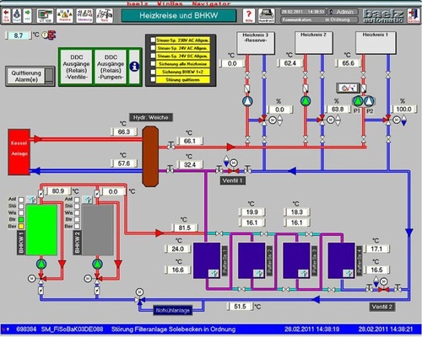
Task: Click the green forward arrow toolbar icon
Action: (27, 15)
